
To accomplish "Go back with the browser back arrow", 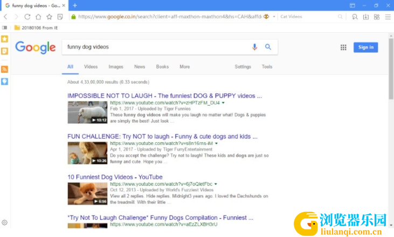I will point(5,17).
